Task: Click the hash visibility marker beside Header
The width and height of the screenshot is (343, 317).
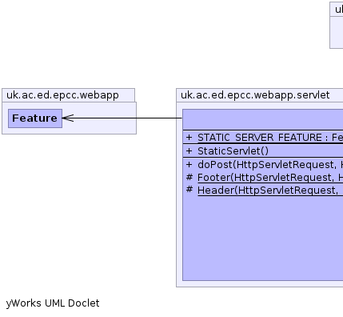Action: click(189, 190)
